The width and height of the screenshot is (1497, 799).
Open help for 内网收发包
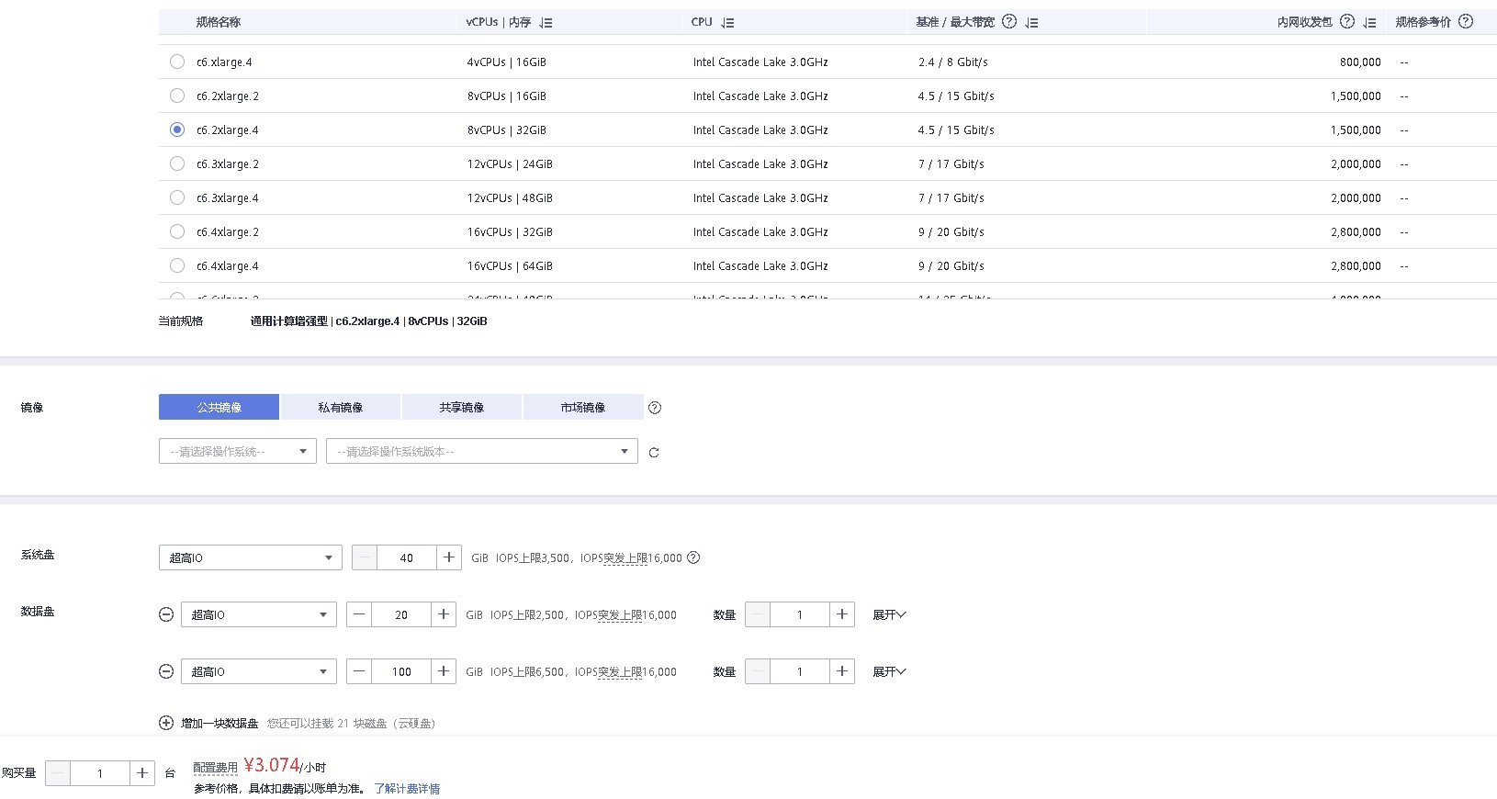1347,22
